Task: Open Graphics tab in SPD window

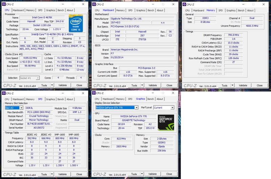Action: 50,99
